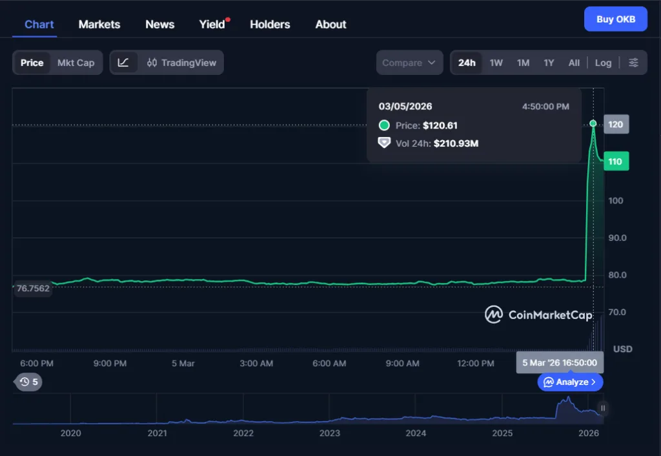Select the 1Y time range
The height and width of the screenshot is (456, 661).
[549, 62]
